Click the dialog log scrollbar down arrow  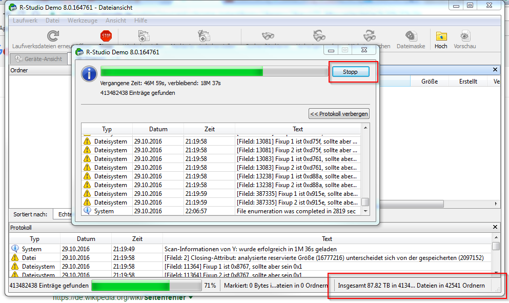365,211
